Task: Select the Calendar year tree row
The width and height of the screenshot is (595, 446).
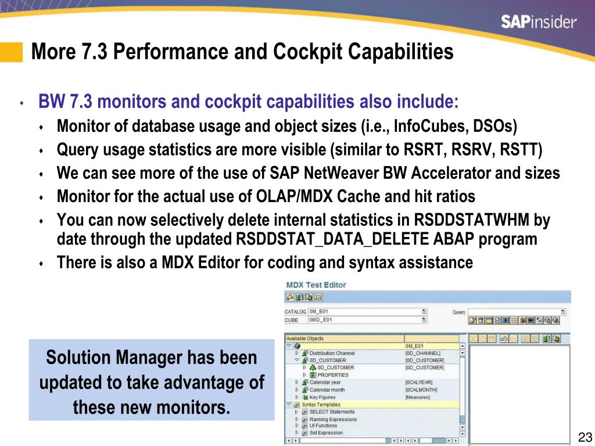Action: click(x=372, y=382)
